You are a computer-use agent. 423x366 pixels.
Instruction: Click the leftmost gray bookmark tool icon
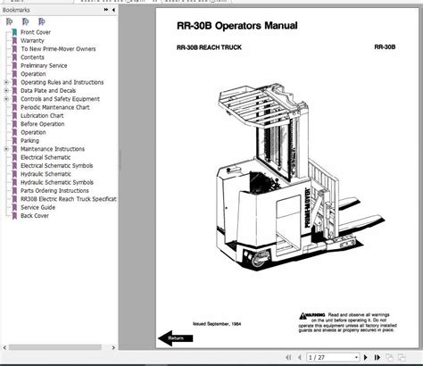point(10,21)
